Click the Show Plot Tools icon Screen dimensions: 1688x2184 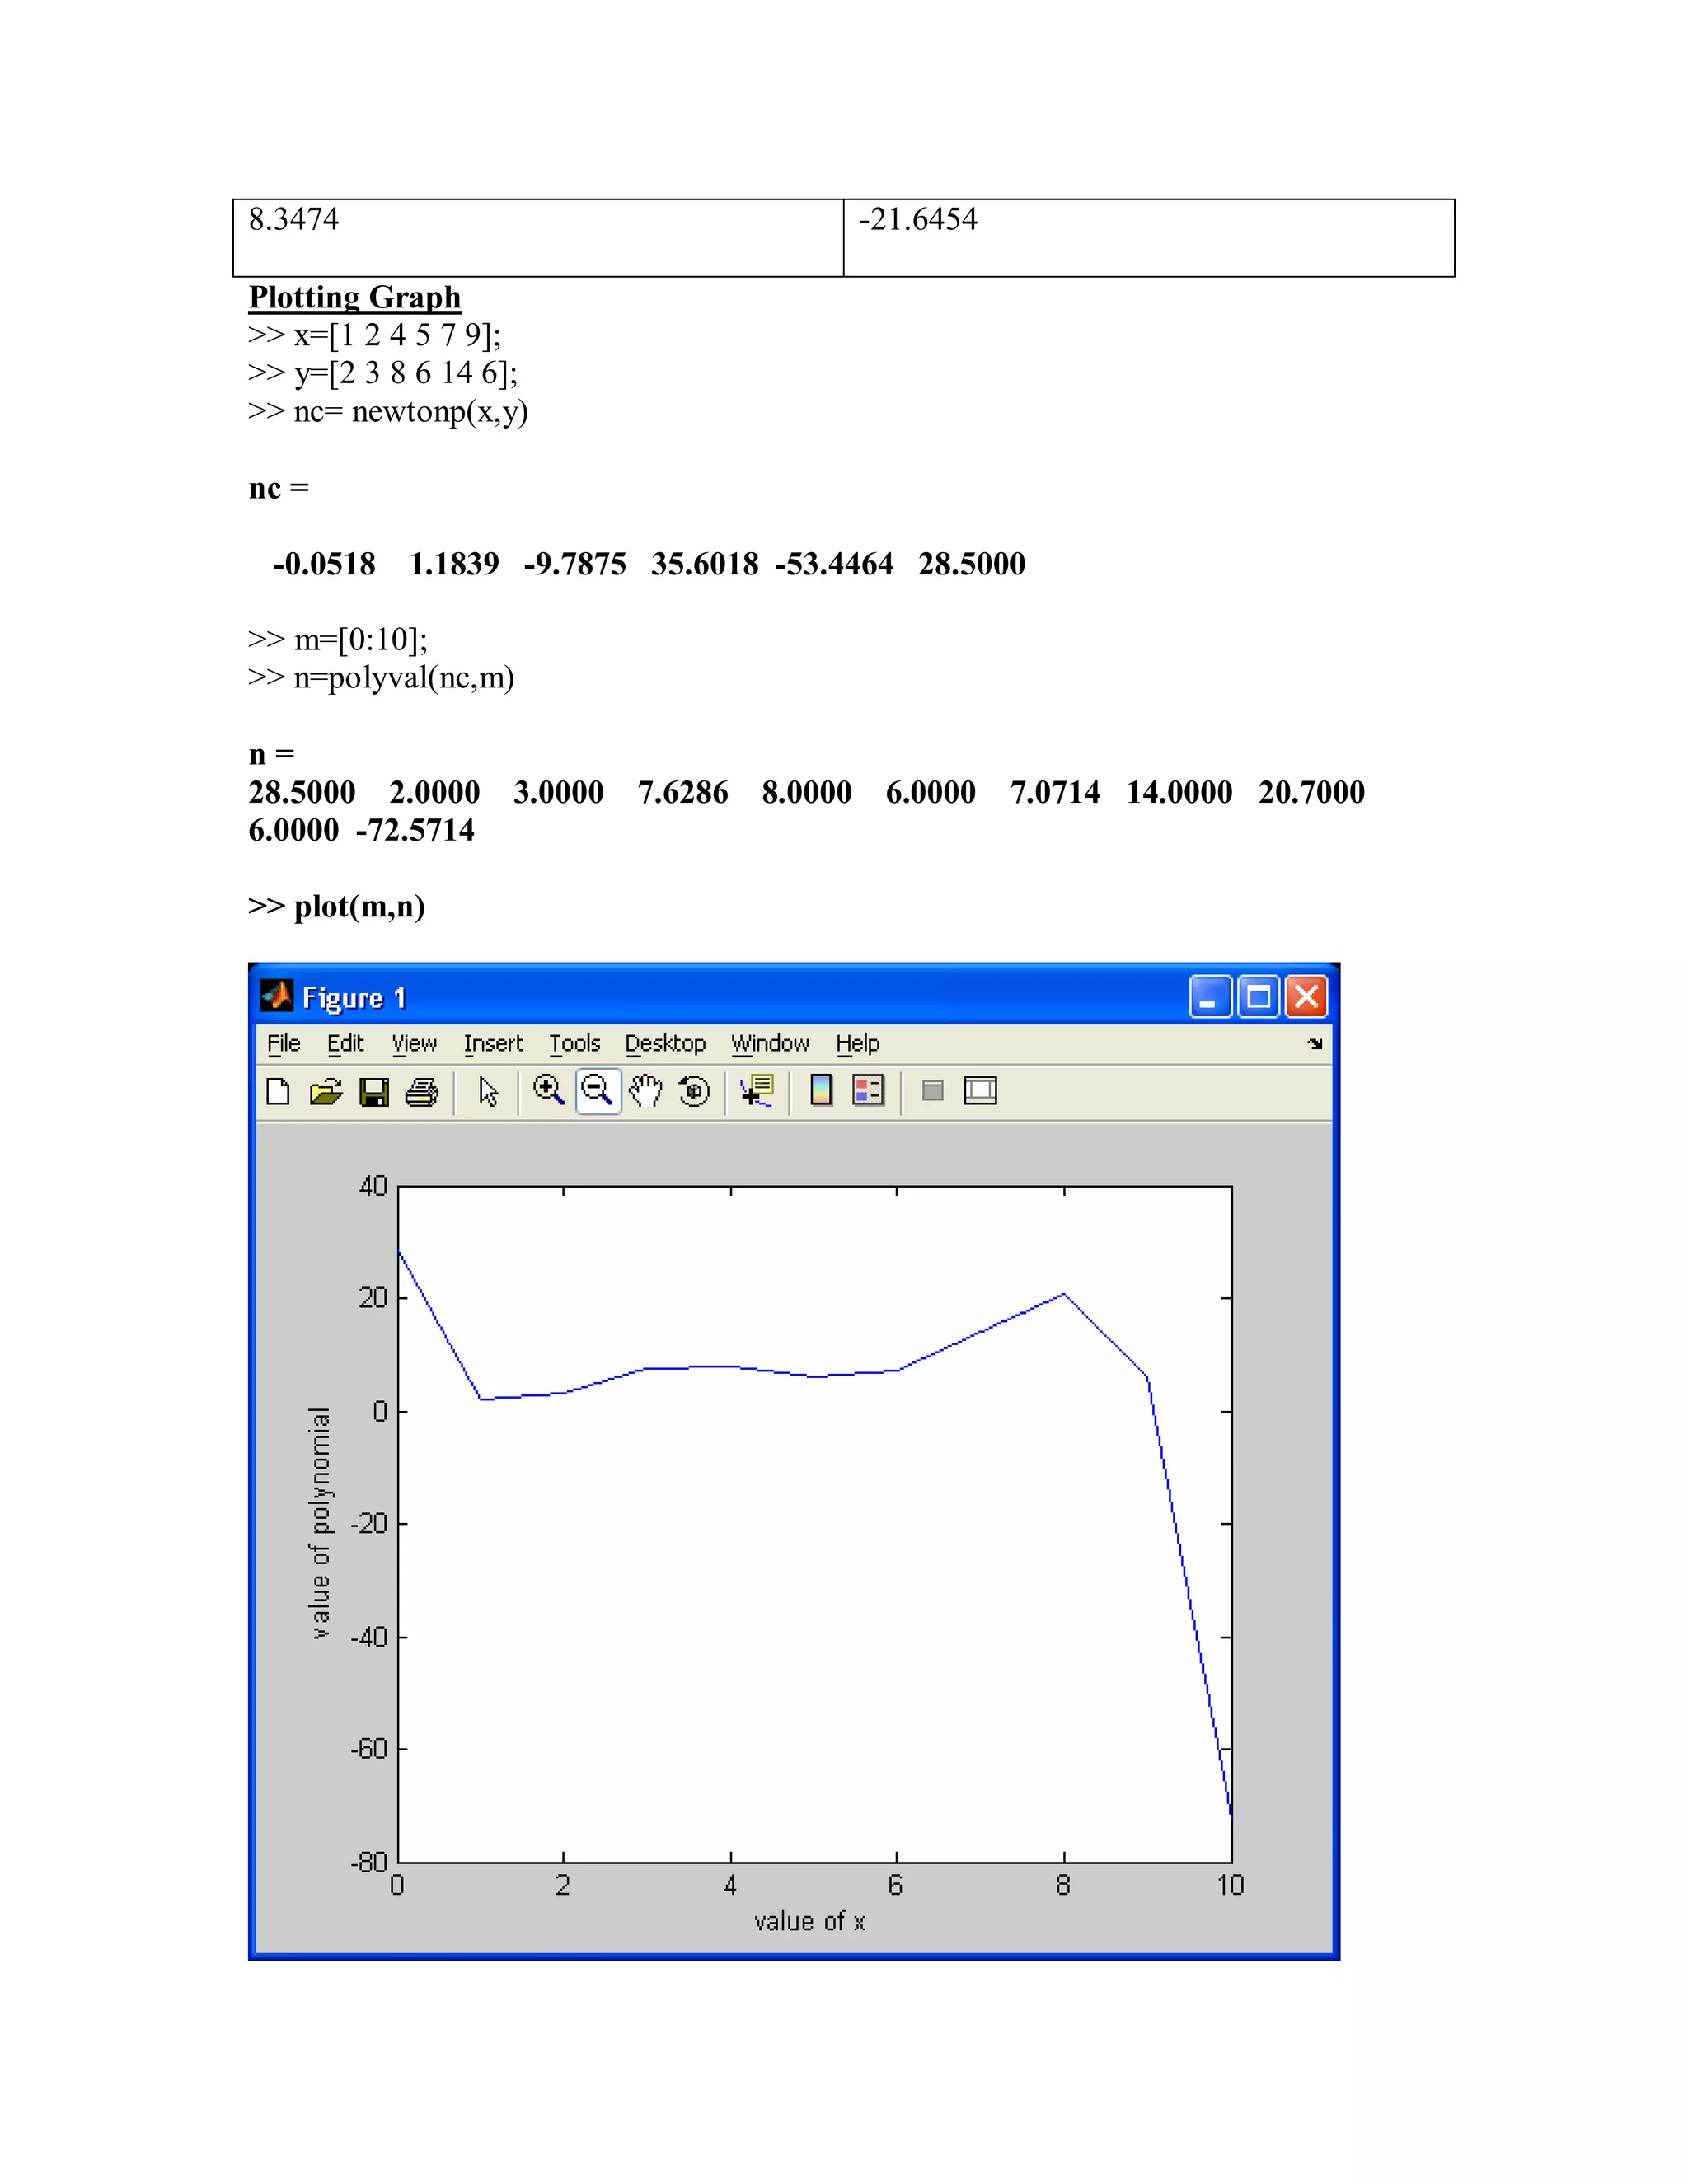click(980, 1090)
